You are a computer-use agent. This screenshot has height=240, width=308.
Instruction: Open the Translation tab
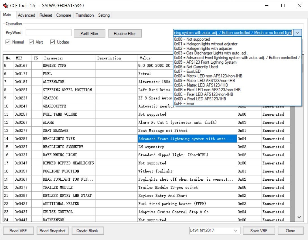point(85,15)
